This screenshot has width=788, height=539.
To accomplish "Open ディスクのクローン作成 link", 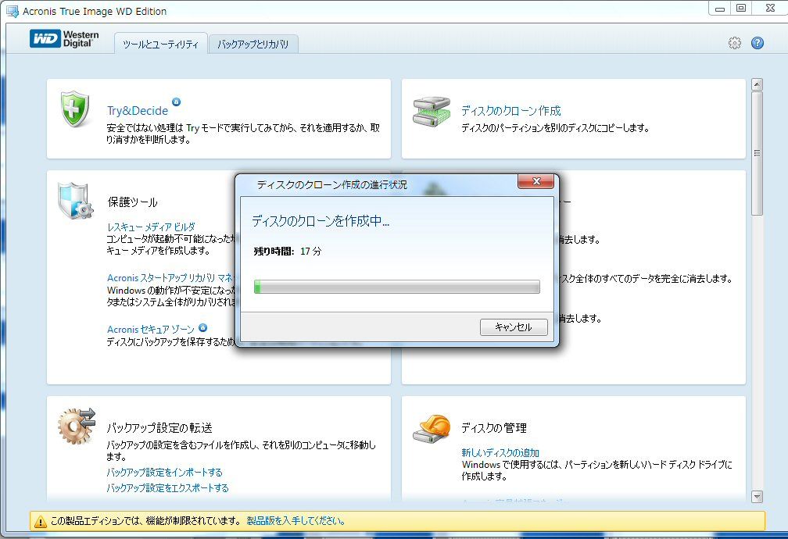I will (511, 110).
